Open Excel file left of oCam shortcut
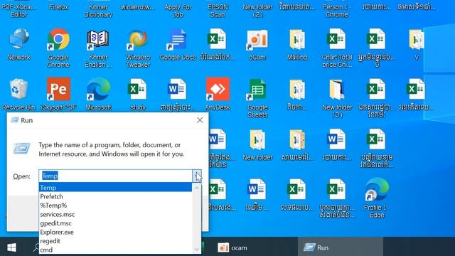The height and width of the screenshot is (256, 455). point(218,44)
